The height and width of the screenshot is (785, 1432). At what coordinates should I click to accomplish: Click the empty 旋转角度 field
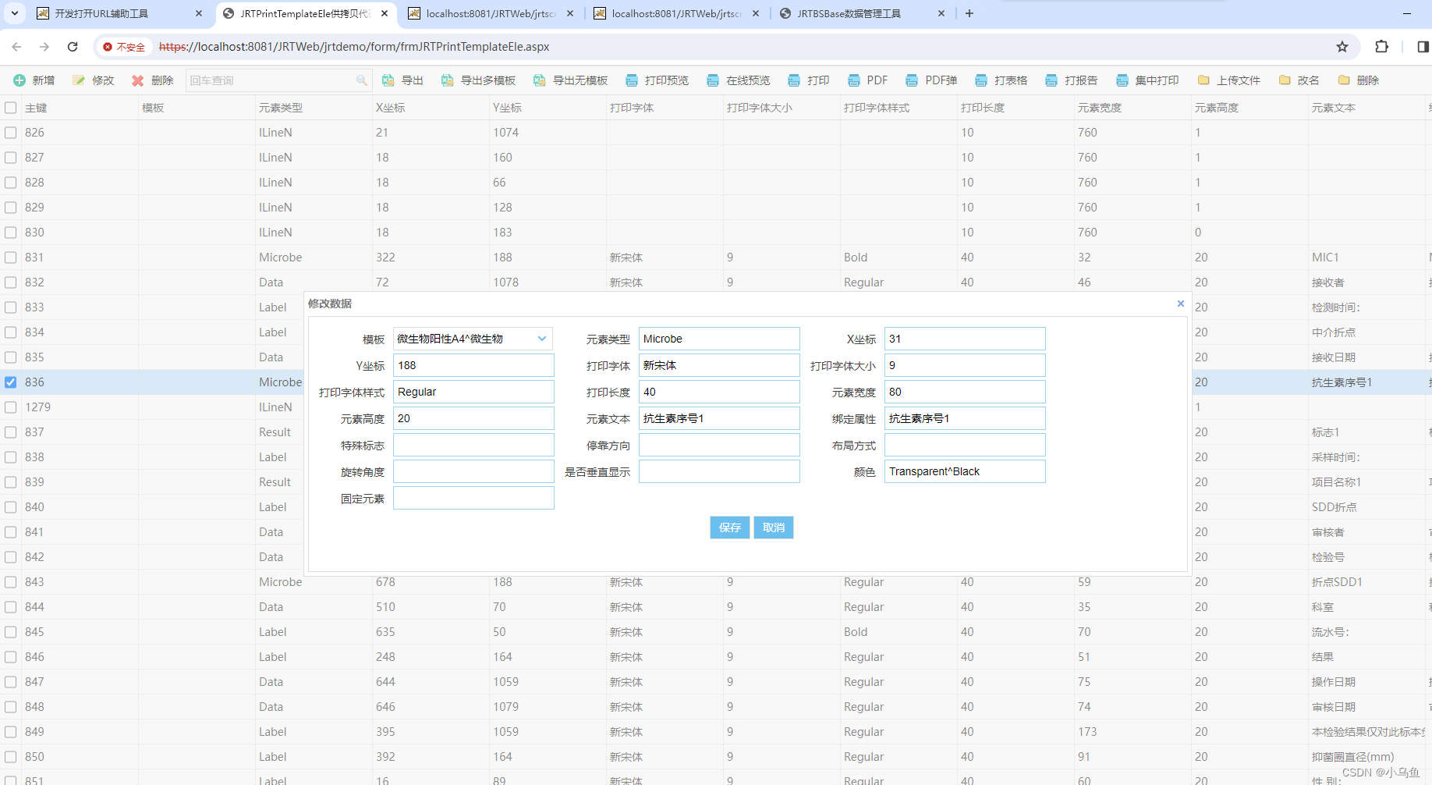pos(473,471)
